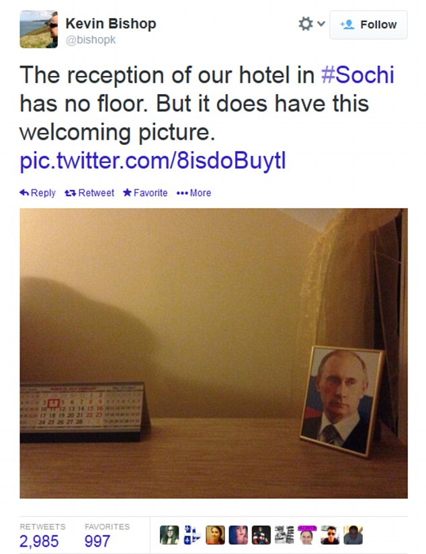Image resolution: width=426 pixels, height=554 pixels.
Task: Open the pic.twitter.com image link
Action: (153, 162)
